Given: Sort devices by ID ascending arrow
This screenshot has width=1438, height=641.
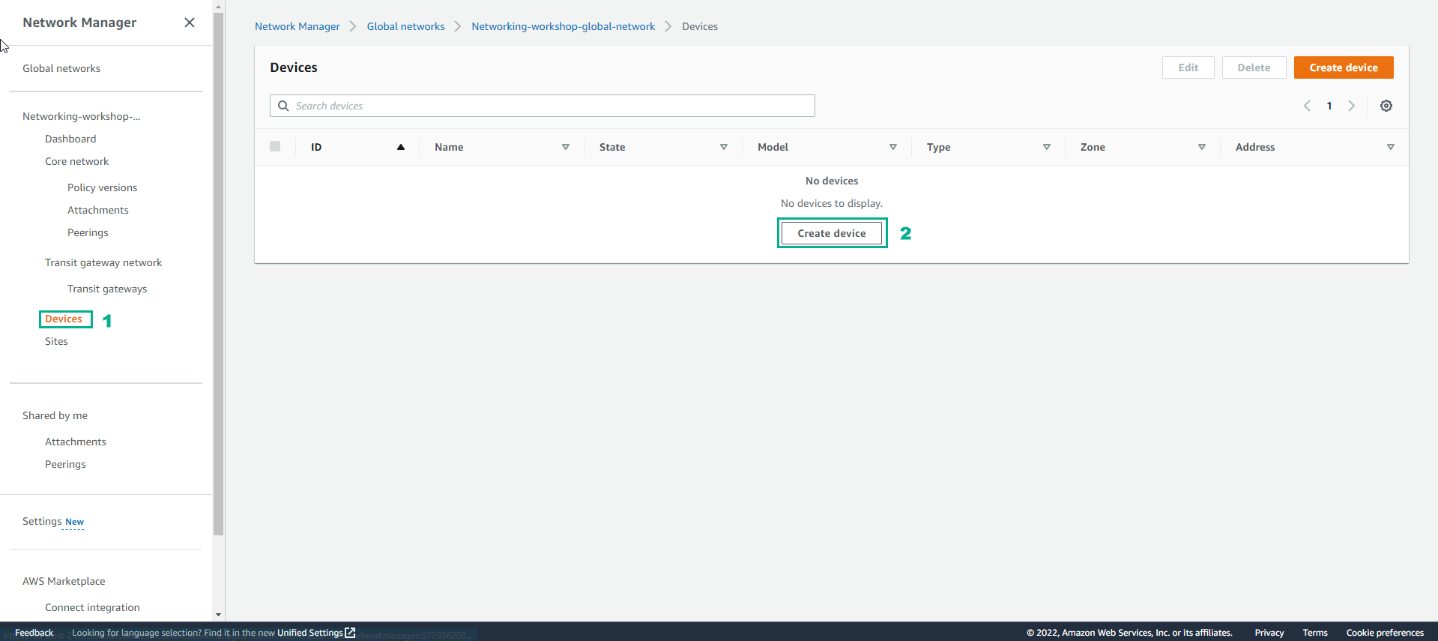Looking at the screenshot, I should (x=401, y=147).
